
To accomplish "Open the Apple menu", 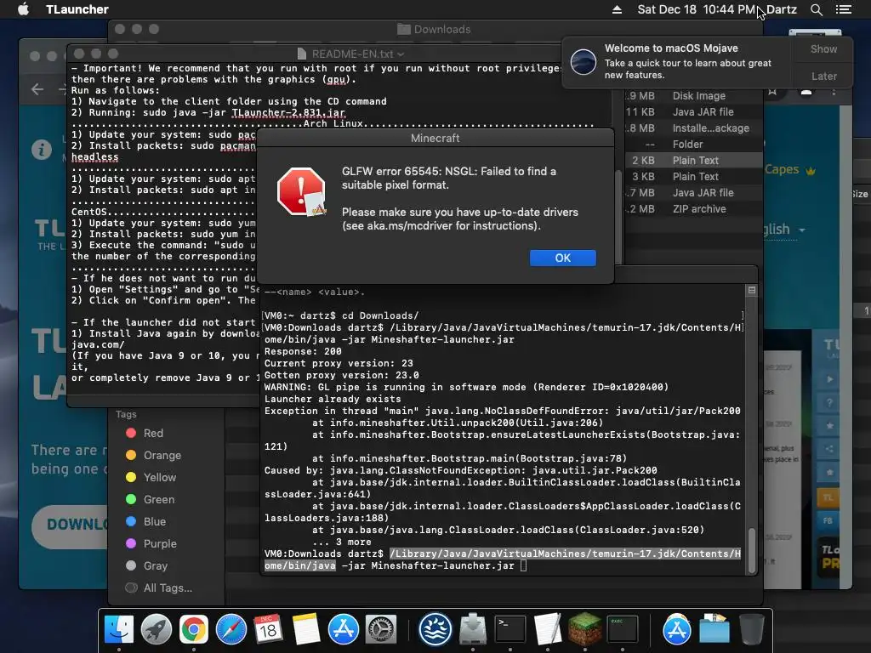I will point(23,9).
